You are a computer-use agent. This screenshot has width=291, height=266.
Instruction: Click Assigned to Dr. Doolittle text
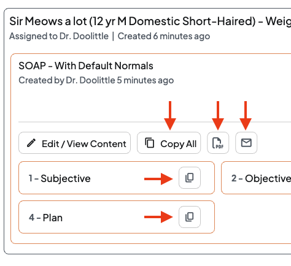pyautogui.click(x=59, y=36)
